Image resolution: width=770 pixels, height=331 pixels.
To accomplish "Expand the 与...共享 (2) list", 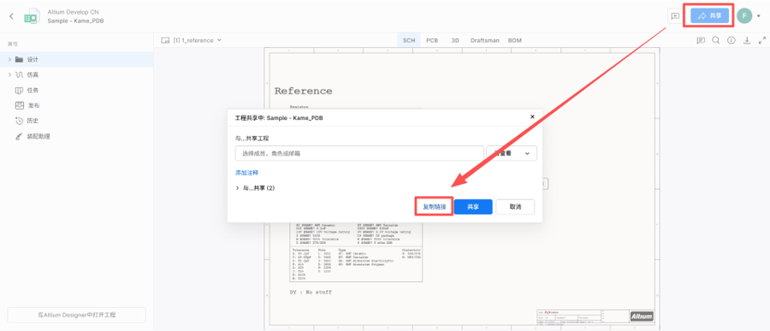I will 238,188.
